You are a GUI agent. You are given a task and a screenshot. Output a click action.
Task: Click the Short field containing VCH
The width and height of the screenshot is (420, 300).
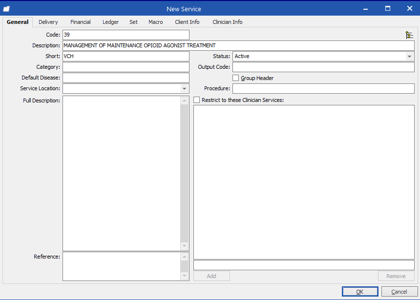126,56
